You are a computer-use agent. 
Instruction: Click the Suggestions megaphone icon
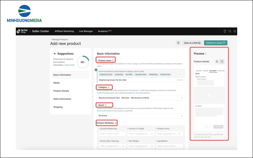(x=55, y=54)
